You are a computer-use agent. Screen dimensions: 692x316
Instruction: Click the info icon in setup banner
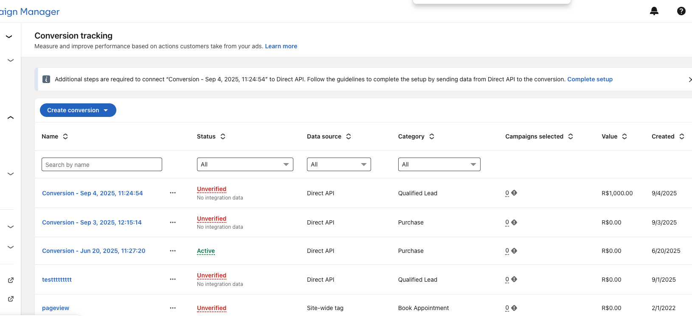pyautogui.click(x=46, y=79)
